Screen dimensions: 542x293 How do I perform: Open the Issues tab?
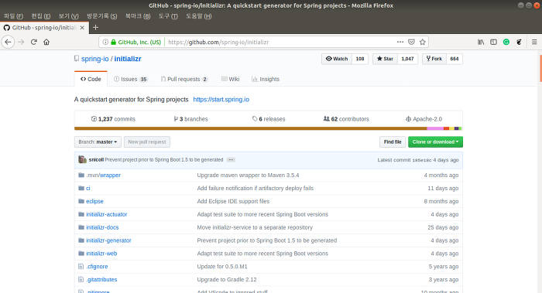(x=131, y=79)
